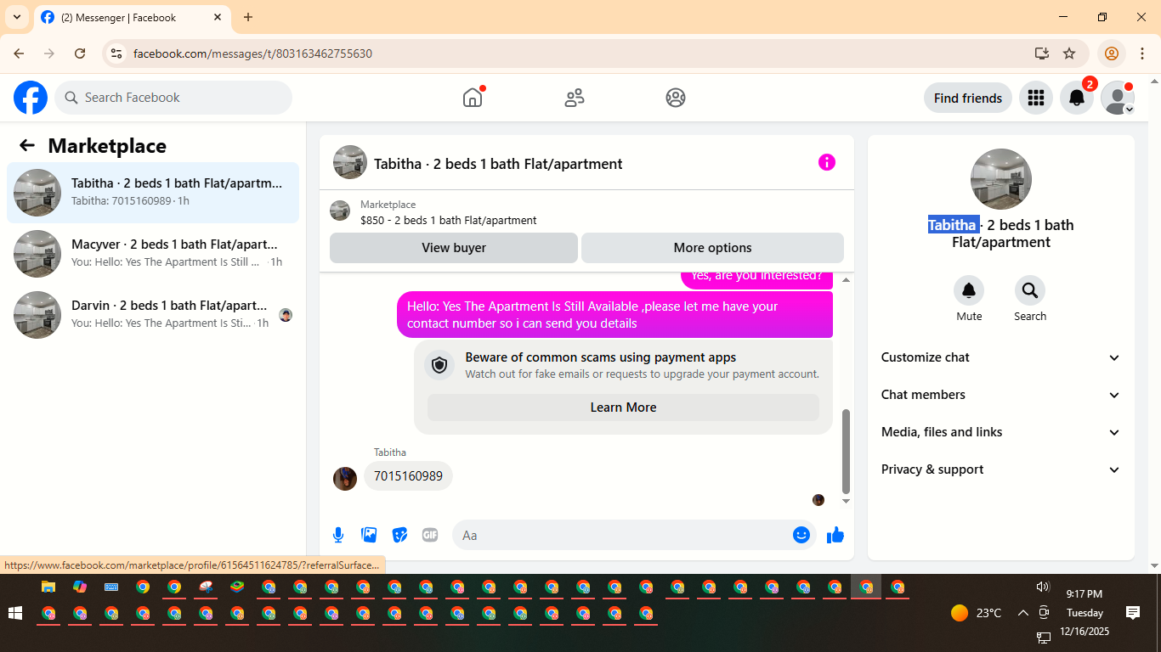Viewport: 1161px width, 652px height.
Task: Click the "Beware of common scams" heading
Action: [601, 357]
